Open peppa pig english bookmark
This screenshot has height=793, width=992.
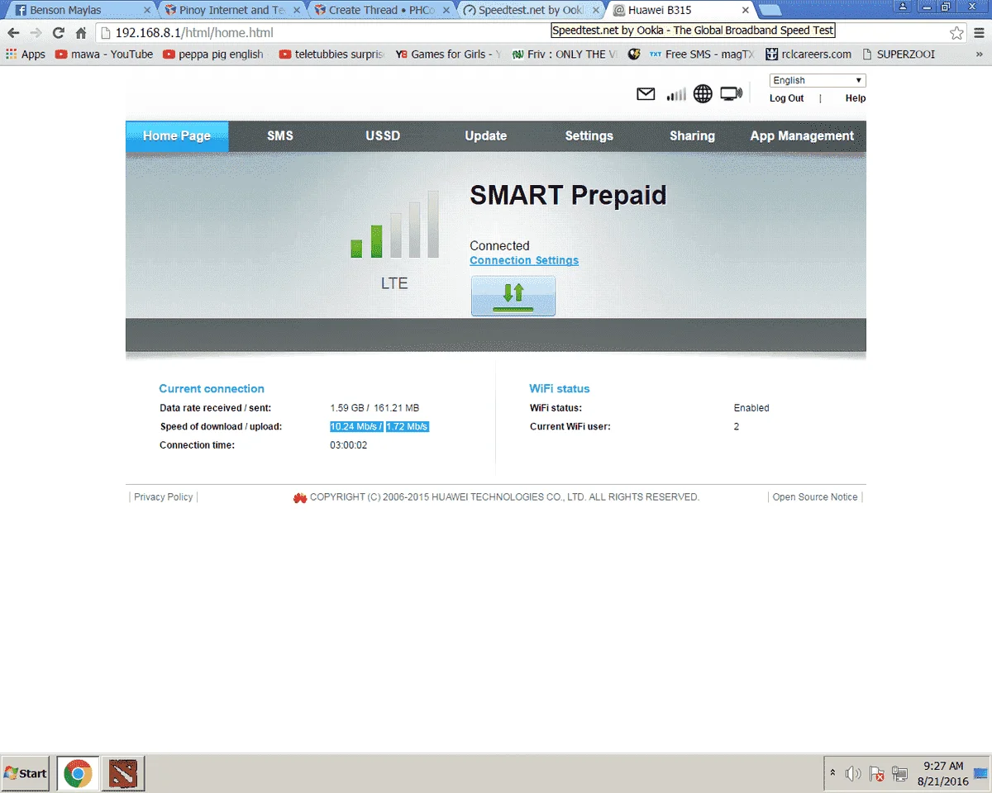point(214,55)
